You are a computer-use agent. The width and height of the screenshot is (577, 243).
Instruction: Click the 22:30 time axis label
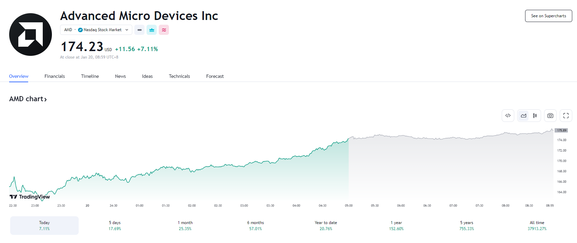click(13, 205)
